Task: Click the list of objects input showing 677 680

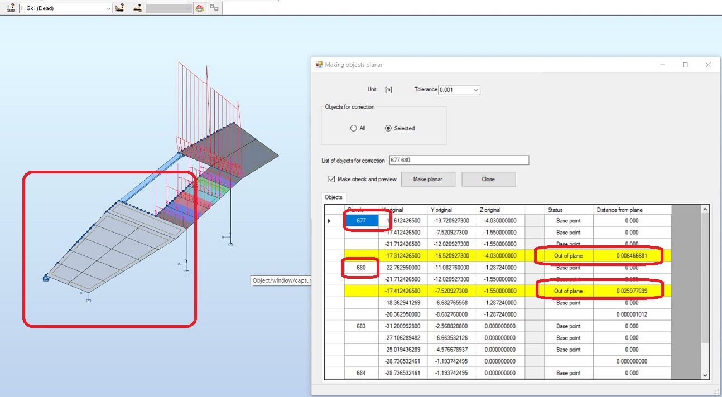Action: click(460, 160)
